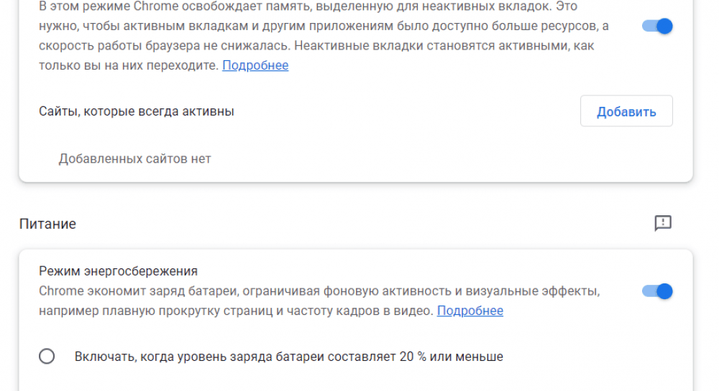Open Подробнее link about inactive tabs
Image resolution: width=719 pixels, height=391 pixels.
255,65
